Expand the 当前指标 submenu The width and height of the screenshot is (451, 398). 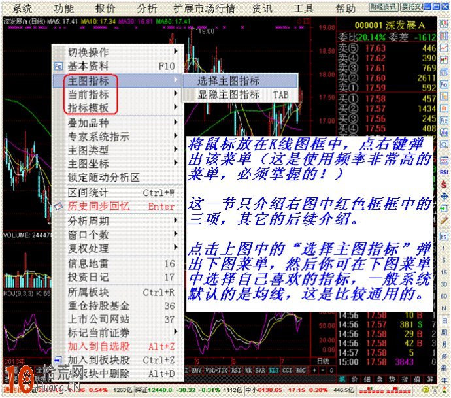118,94
